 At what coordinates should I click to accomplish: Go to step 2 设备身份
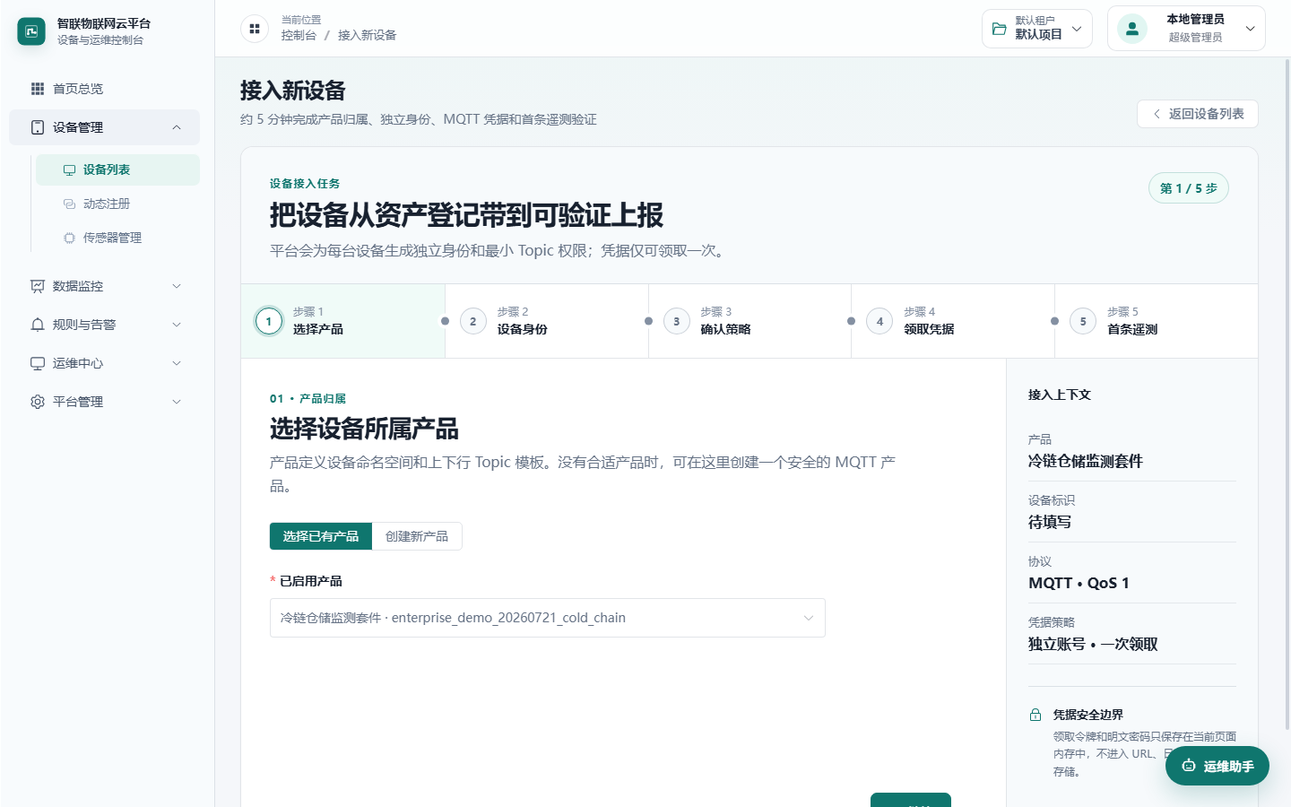point(547,321)
